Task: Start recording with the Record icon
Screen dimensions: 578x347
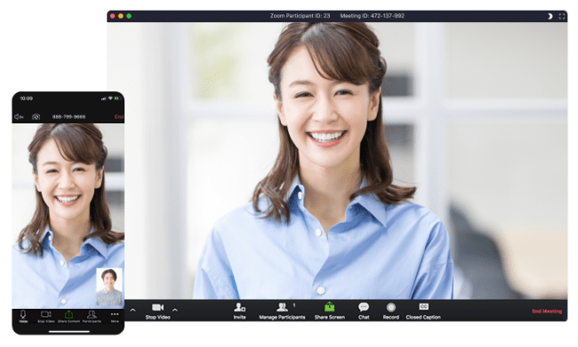Action: [390, 307]
